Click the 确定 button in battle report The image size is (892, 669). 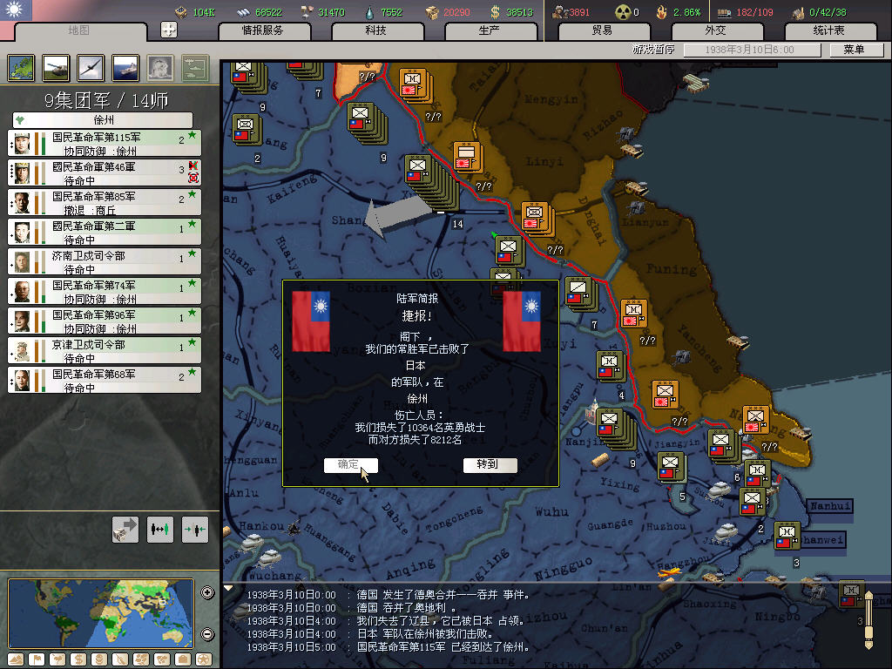tap(350, 465)
